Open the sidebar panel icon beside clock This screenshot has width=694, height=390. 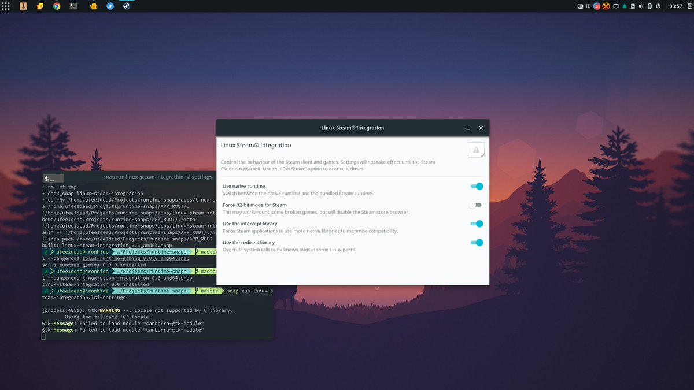pos(688,6)
